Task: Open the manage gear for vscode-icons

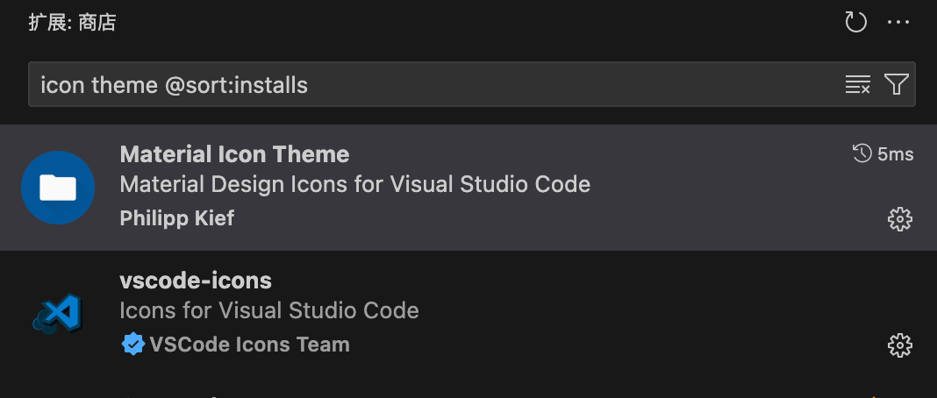Action: point(900,345)
